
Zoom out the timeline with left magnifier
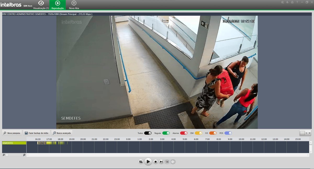(4, 155)
